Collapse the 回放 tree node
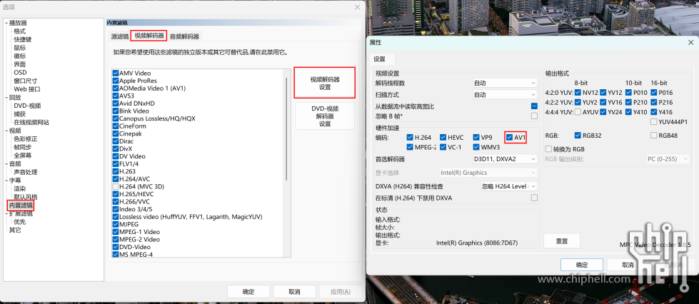Viewport: 699px width, 304px height. click(x=6, y=97)
